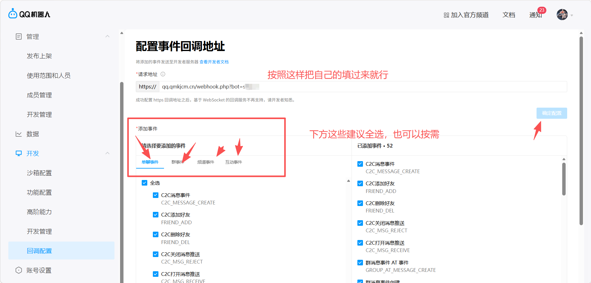This screenshot has width=591, height=283.
Task: Click the 已添加事件 list scrollbar
Action: tap(564, 179)
